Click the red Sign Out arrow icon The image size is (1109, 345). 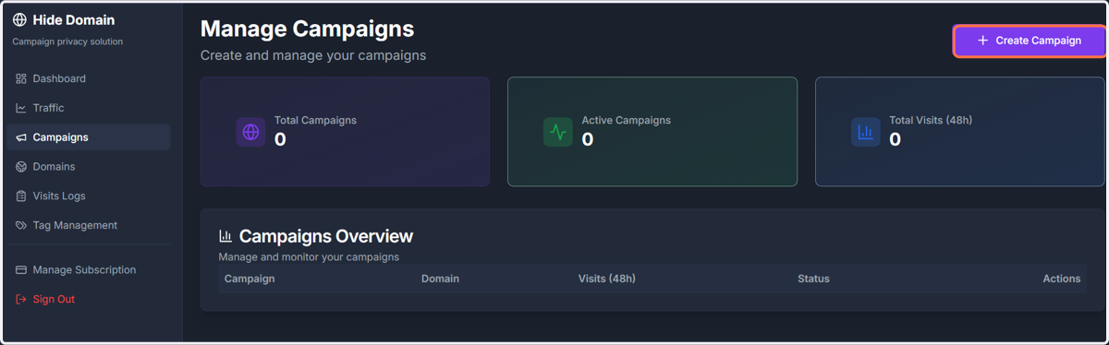(x=21, y=300)
